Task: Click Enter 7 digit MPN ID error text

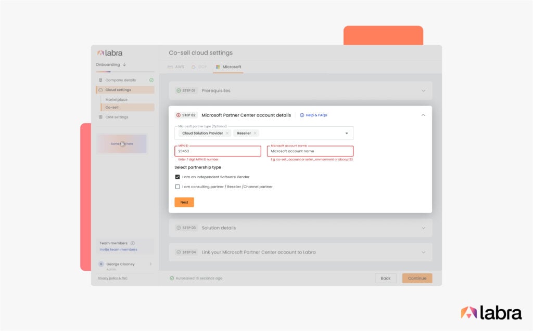Action: click(x=198, y=159)
